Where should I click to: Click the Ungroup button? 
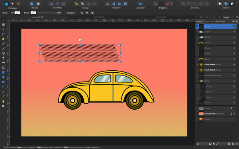(x=71, y=13)
